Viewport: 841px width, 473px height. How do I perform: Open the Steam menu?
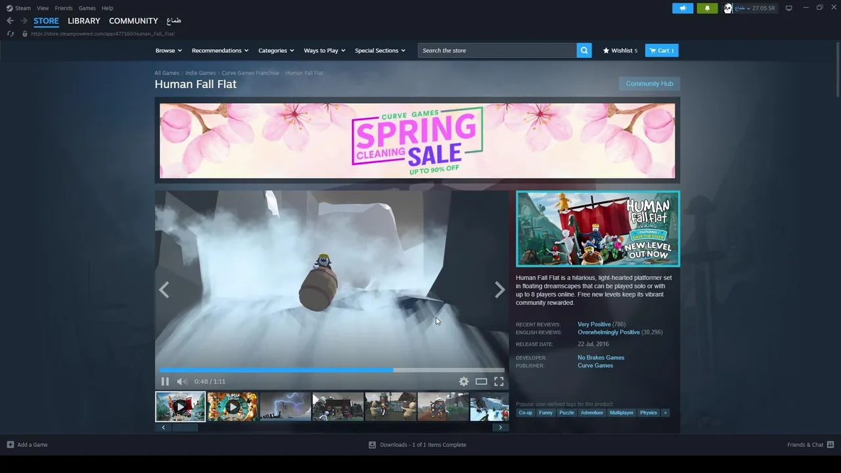point(18,8)
